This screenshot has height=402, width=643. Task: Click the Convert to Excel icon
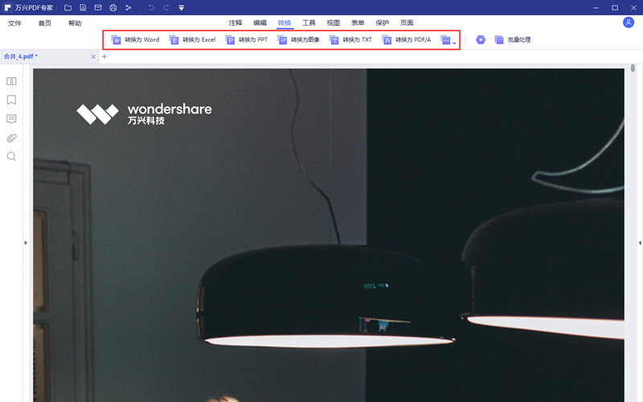[174, 39]
